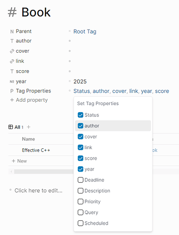The image size is (179, 235).
Task: Click the hash tag icon beside Book
Action: pyautogui.click(x=12, y=12)
